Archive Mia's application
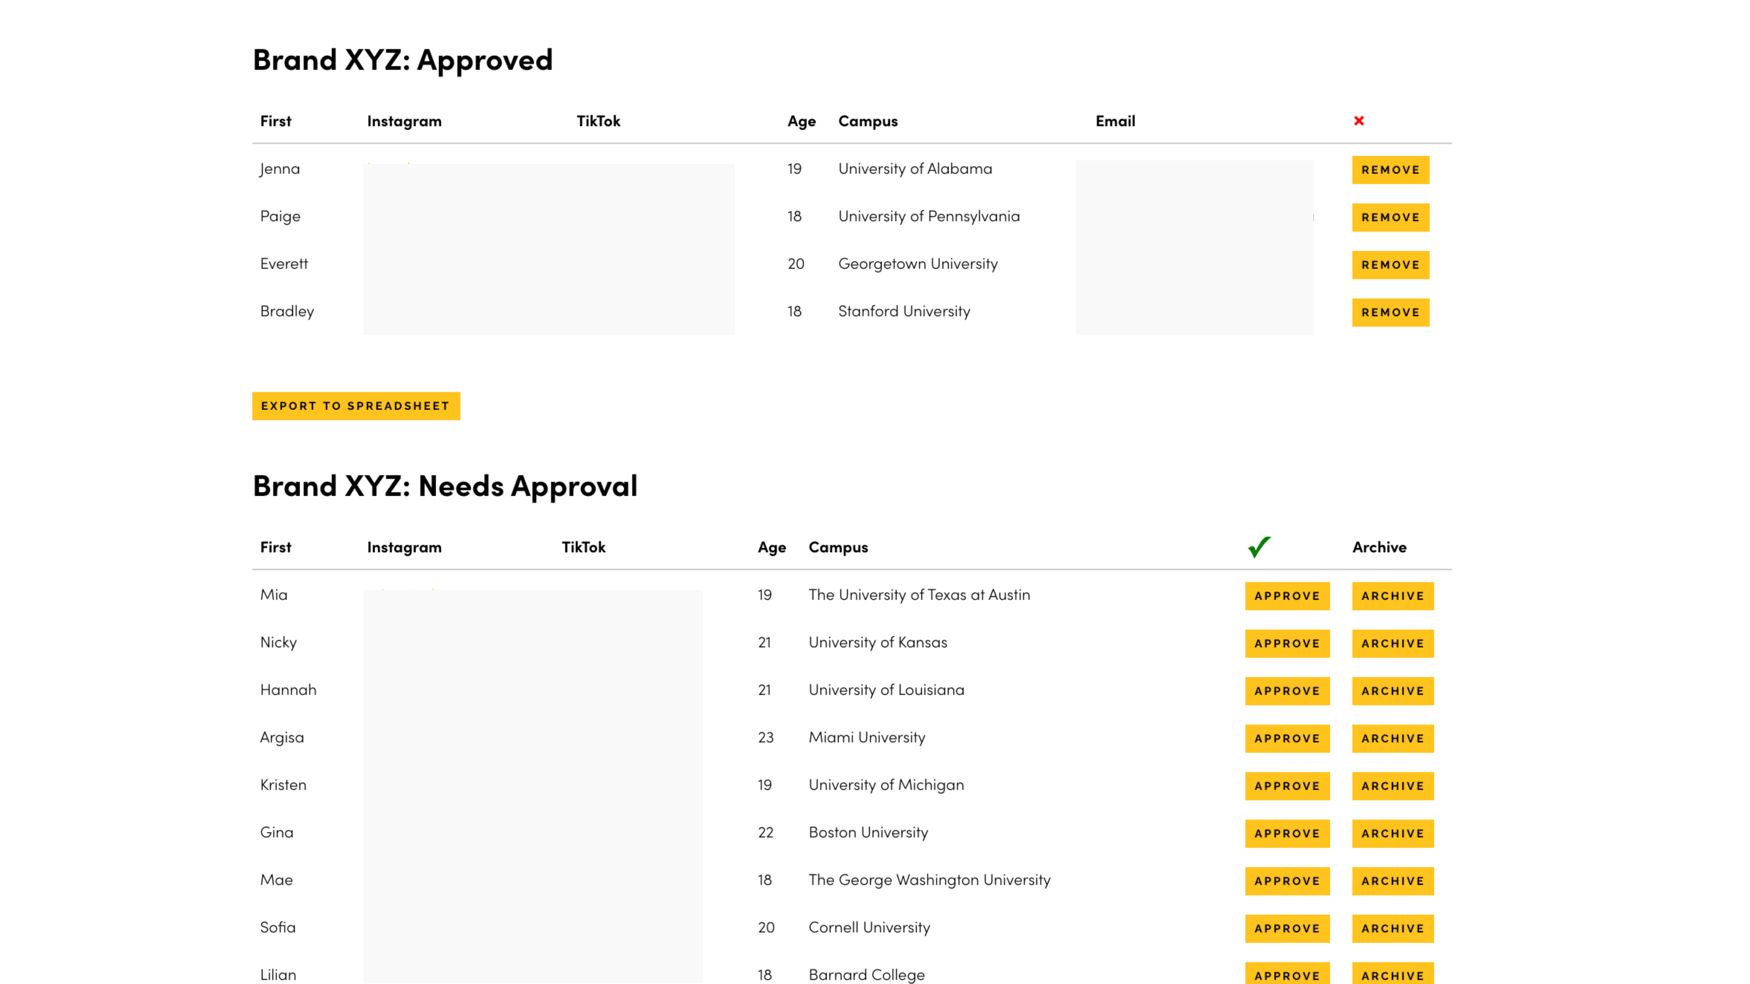 click(x=1393, y=596)
